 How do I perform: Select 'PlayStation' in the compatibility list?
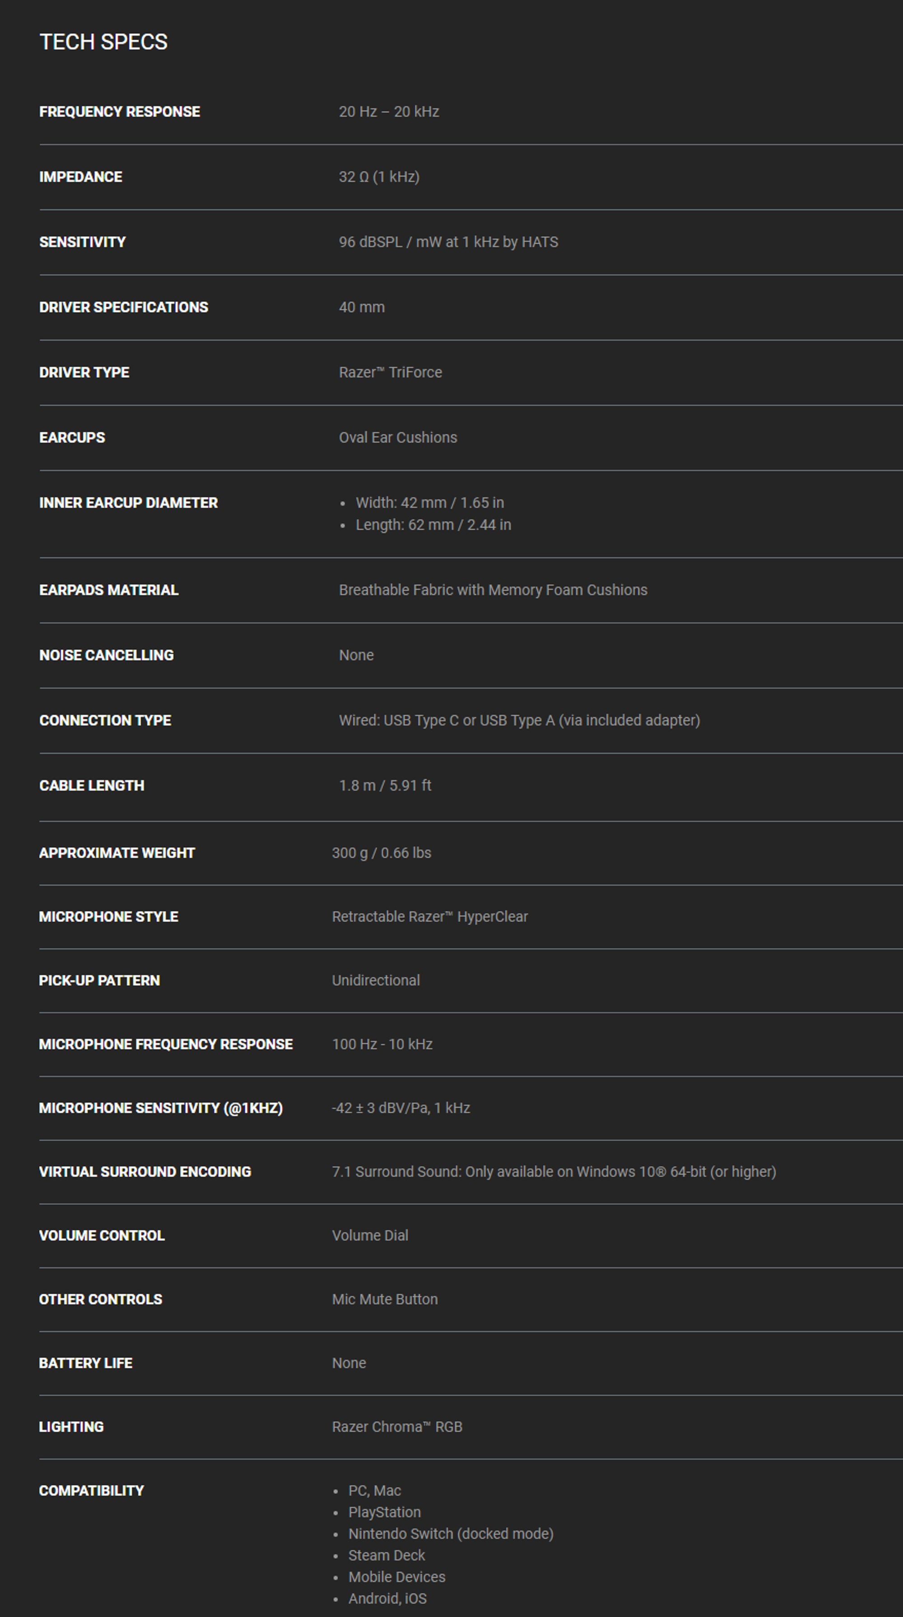point(385,1513)
